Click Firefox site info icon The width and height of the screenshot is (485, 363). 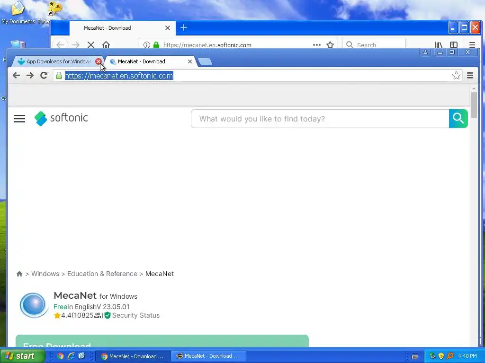coord(147,45)
